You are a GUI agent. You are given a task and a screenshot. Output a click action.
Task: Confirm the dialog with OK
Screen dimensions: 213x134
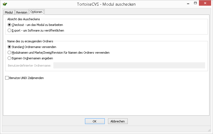[x=94, y=121]
